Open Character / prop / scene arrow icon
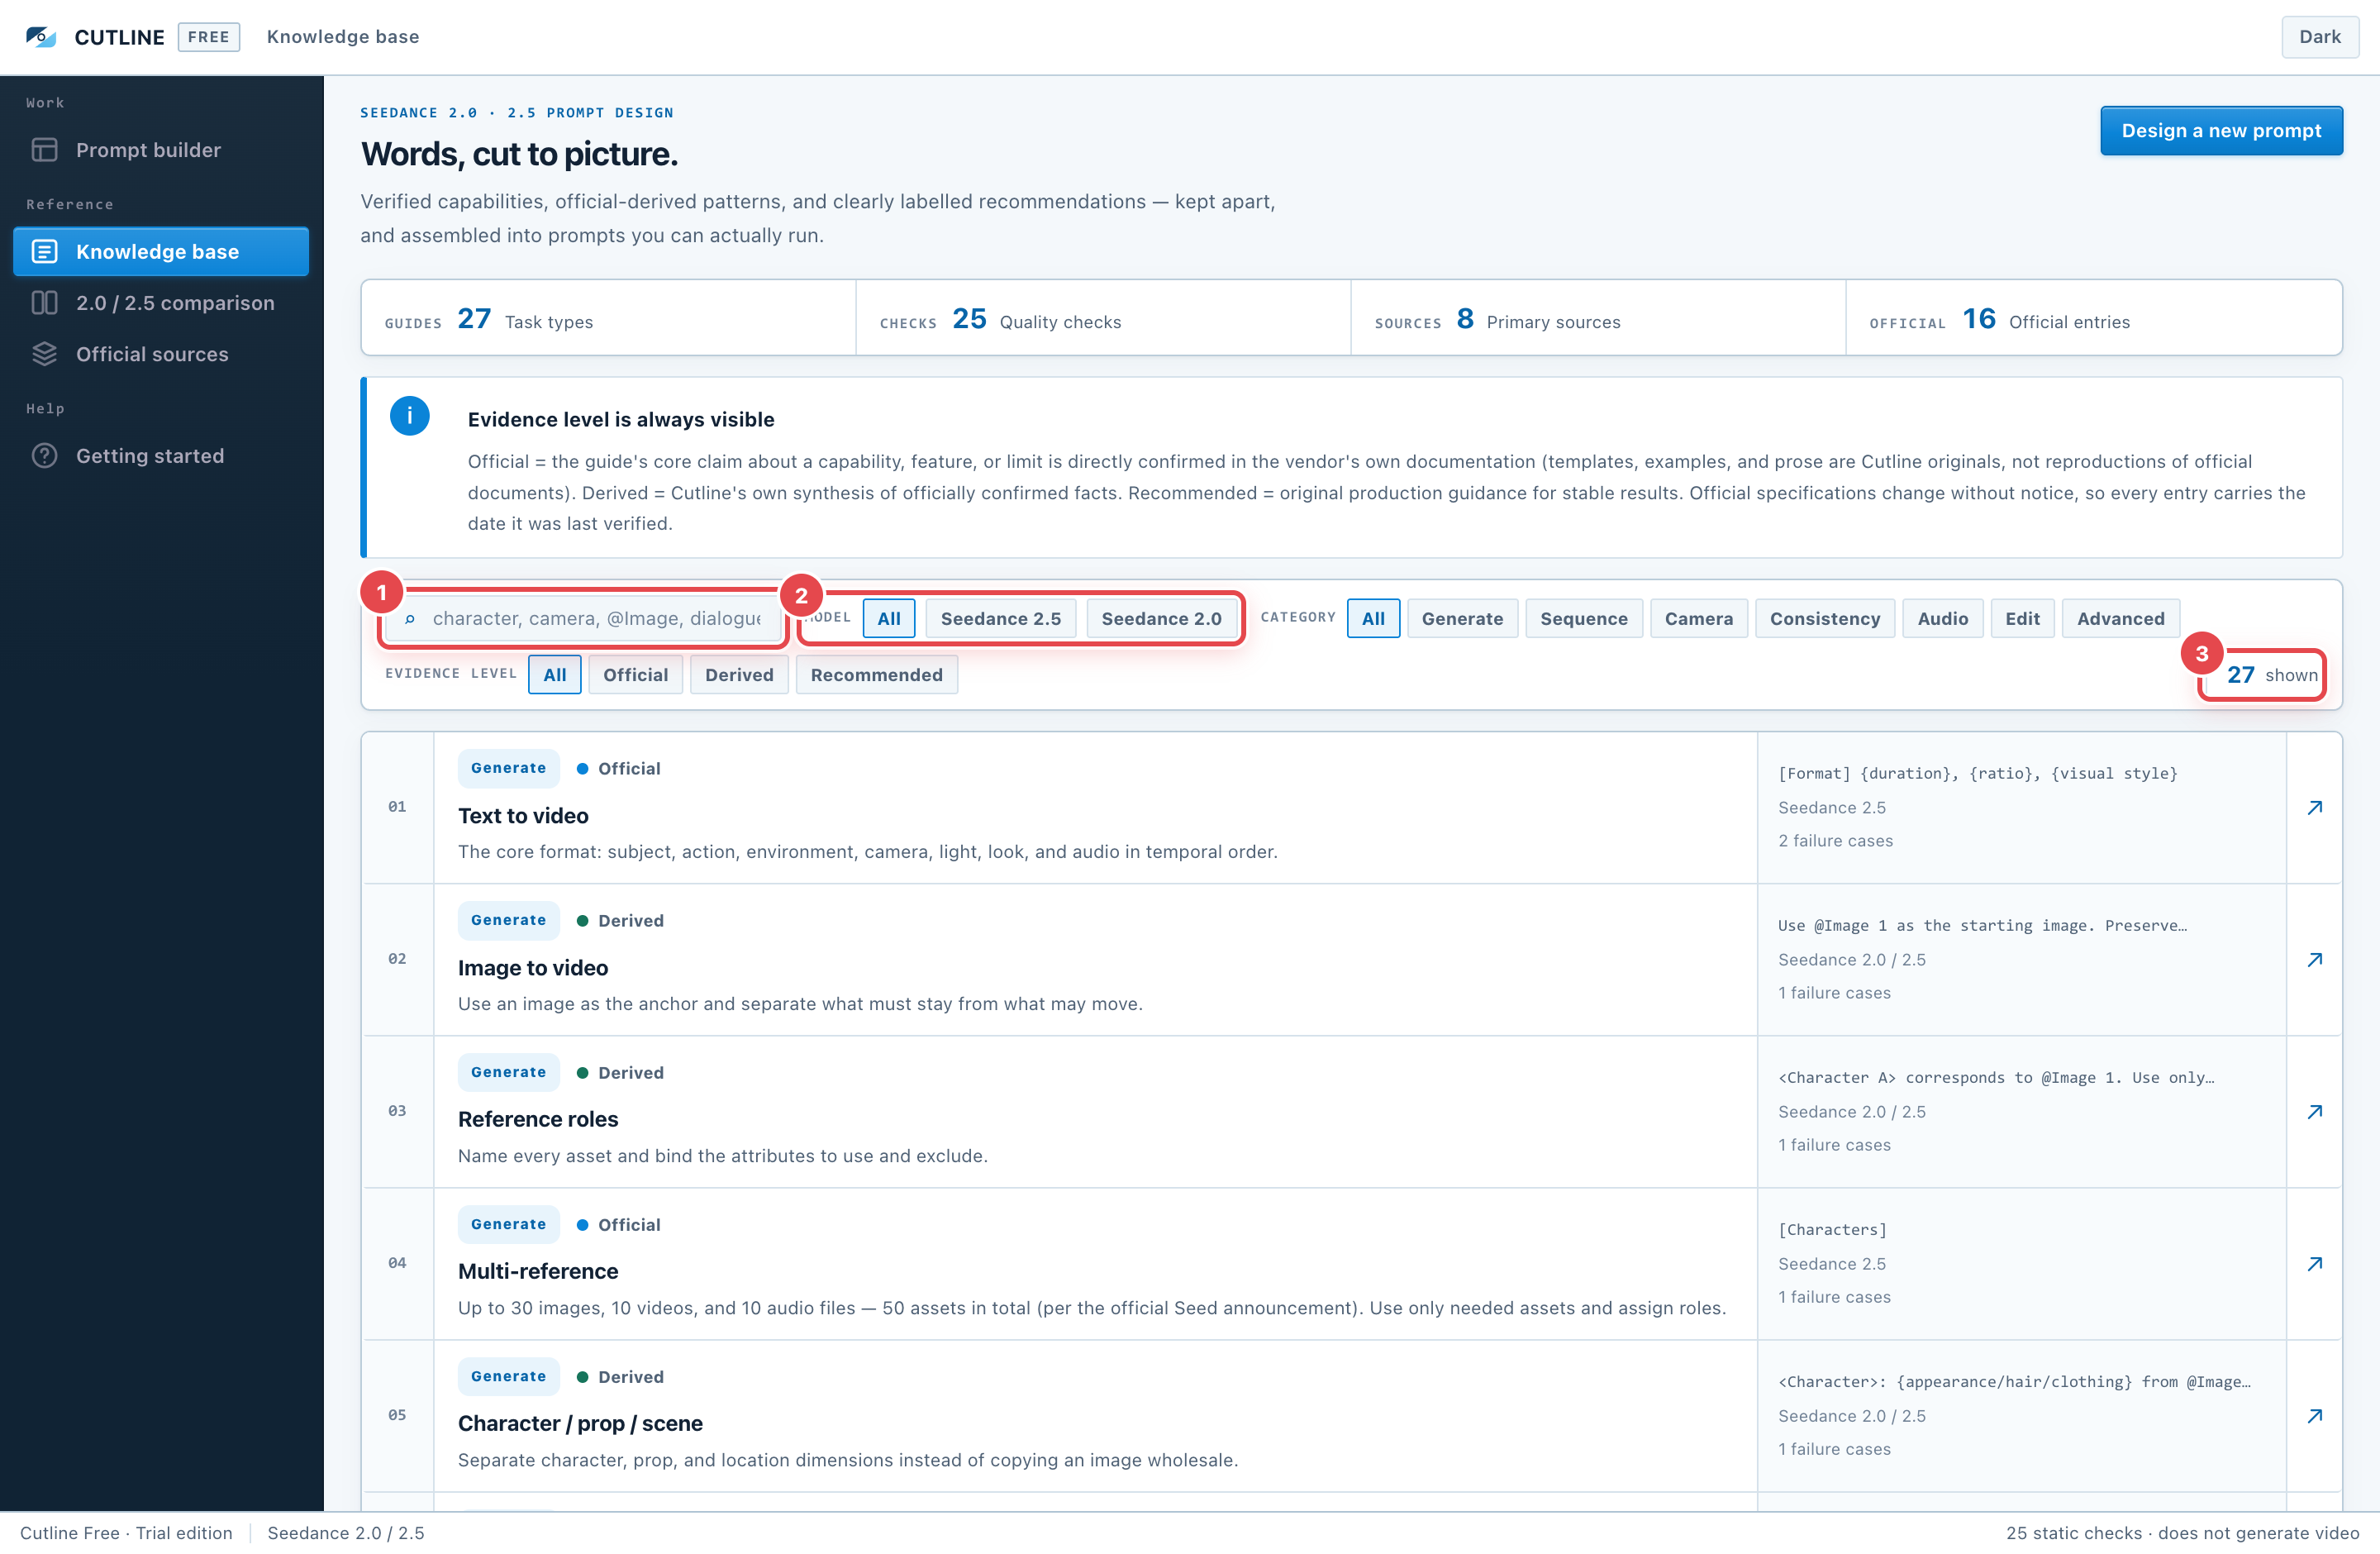Viewport: 2380px width, 1554px height. click(x=2314, y=1416)
